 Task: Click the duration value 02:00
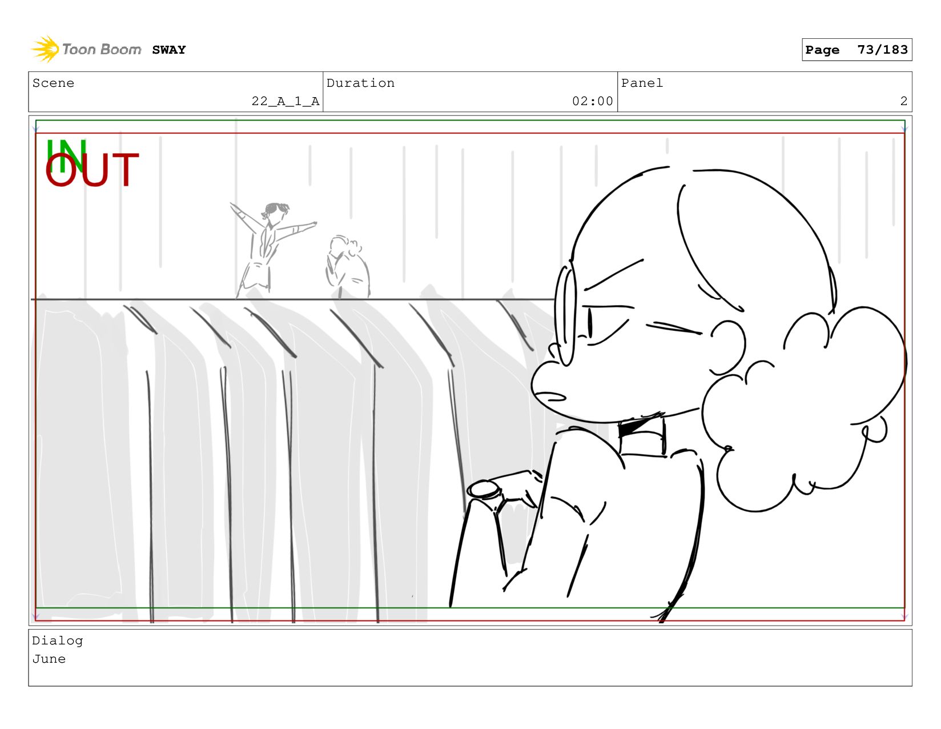[593, 101]
